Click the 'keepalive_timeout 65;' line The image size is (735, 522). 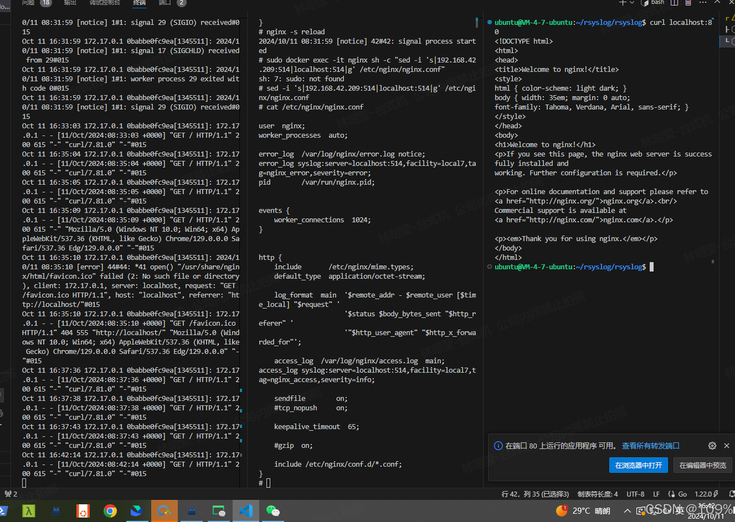pos(317,427)
